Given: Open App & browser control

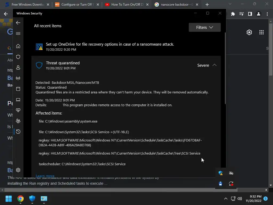Looking at the screenshot, I should [18, 89].
